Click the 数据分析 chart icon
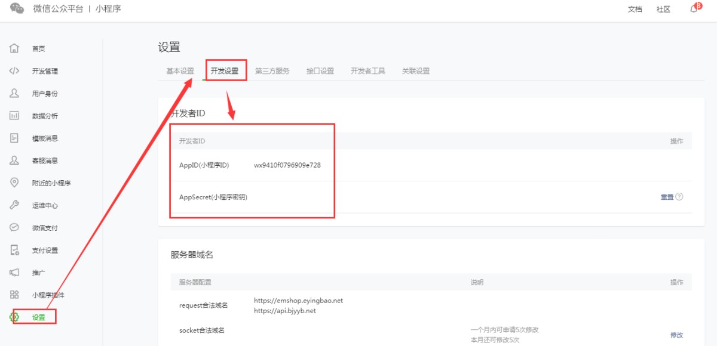The width and height of the screenshot is (717, 346). [x=14, y=116]
